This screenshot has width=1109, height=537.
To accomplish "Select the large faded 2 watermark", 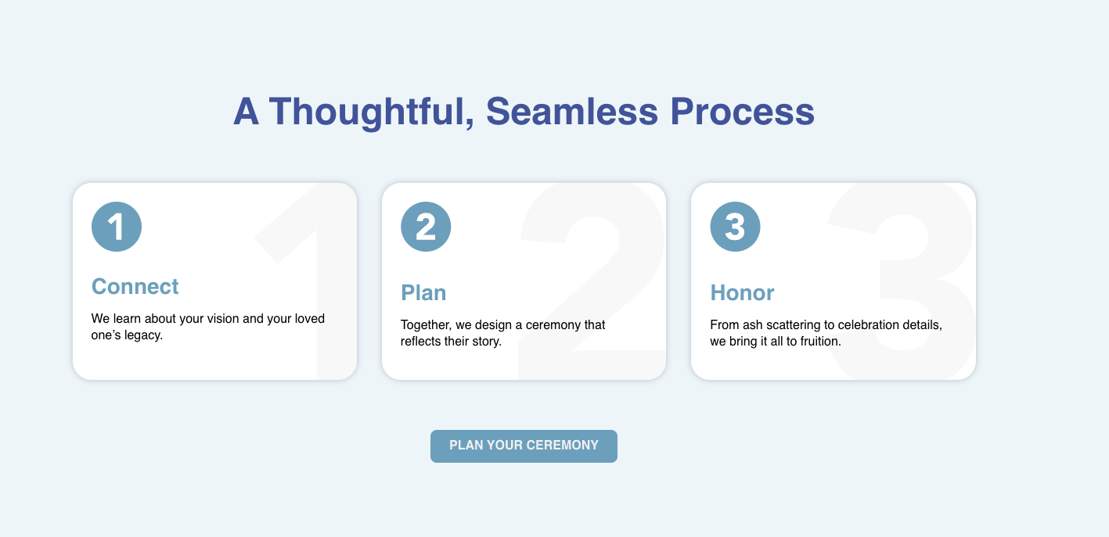I will click(x=592, y=282).
